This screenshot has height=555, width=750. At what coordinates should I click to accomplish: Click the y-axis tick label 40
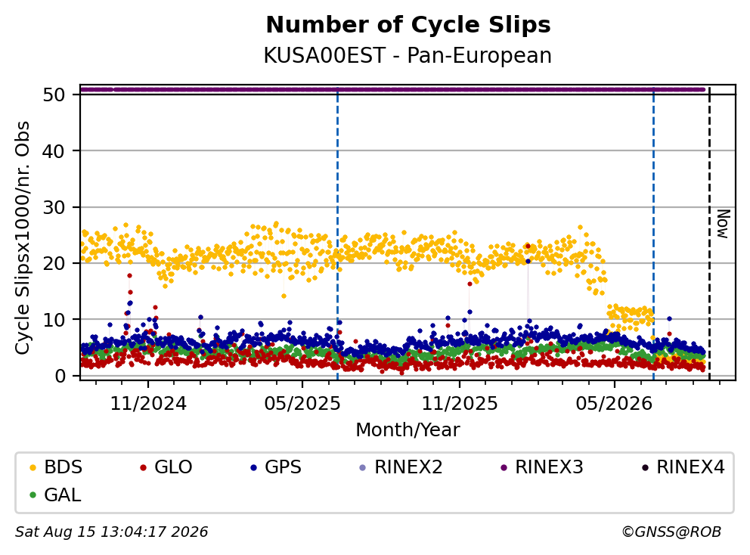click(x=54, y=151)
